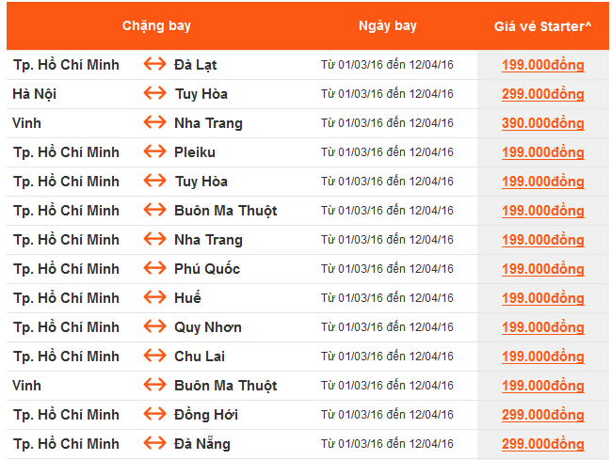Select the Phú Quốc destination text
The width and height of the screenshot is (611, 460).
207,269
